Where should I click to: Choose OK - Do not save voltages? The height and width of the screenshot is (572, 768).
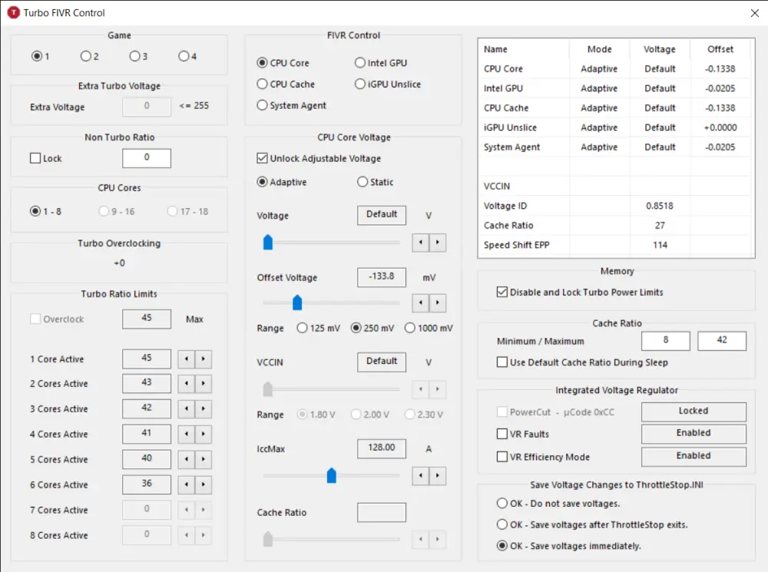pos(558,504)
